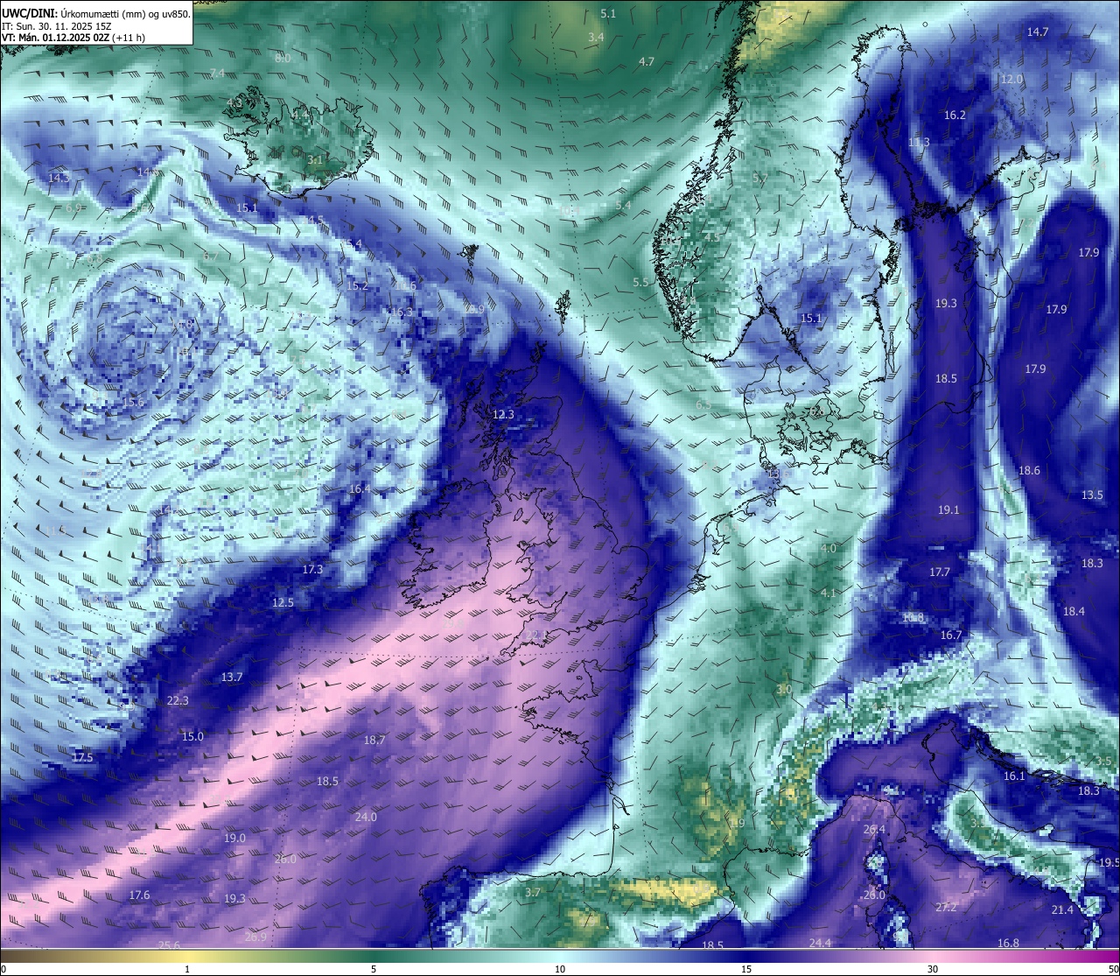Click the map value 17.3
Screen dimensions: 1120x976
(x=312, y=569)
